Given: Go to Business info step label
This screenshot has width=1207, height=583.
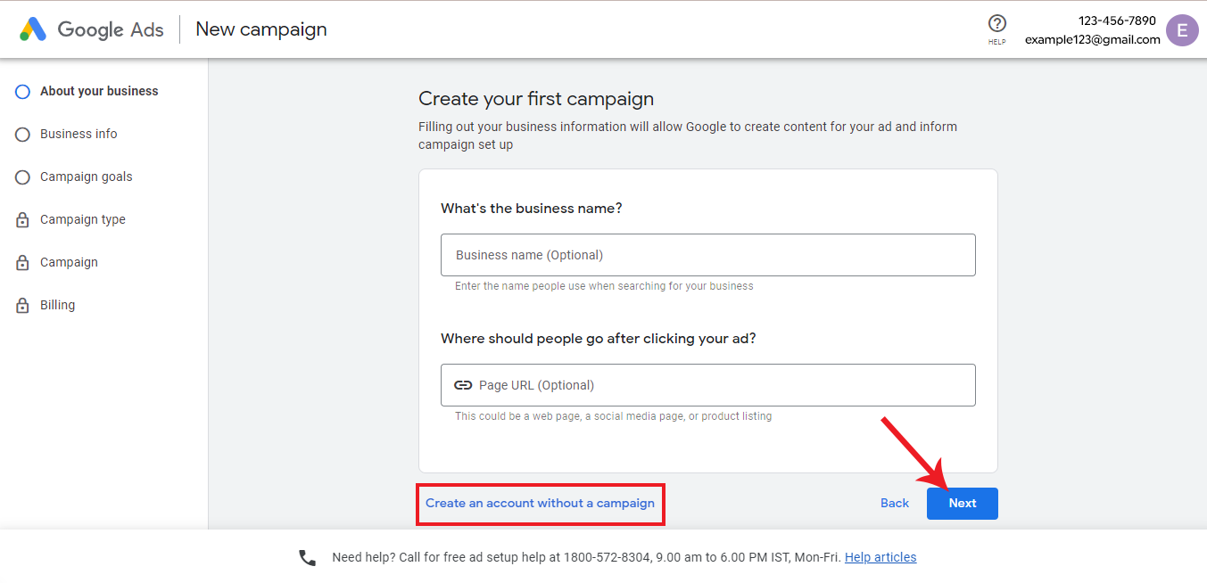Looking at the screenshot, I should tap(79, 134).
